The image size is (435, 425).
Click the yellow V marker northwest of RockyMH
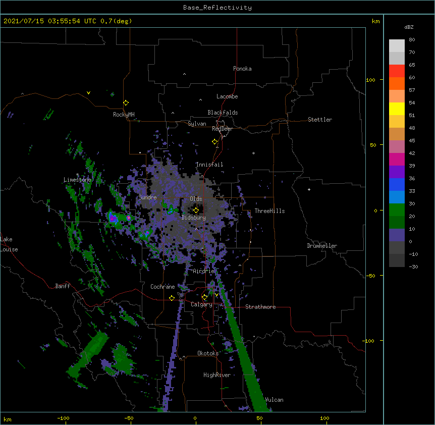(88, 93)
